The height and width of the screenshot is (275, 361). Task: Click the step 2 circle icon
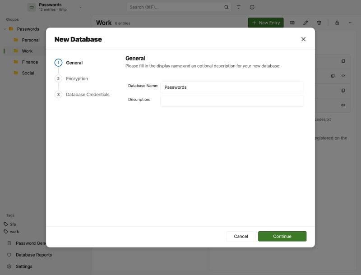[x=58, y=78]
